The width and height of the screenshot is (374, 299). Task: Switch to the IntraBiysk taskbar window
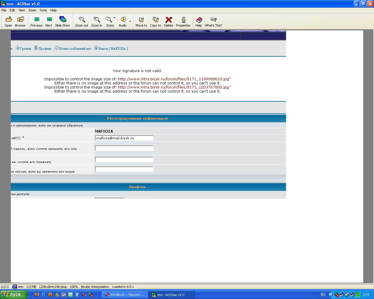[125, 295]
